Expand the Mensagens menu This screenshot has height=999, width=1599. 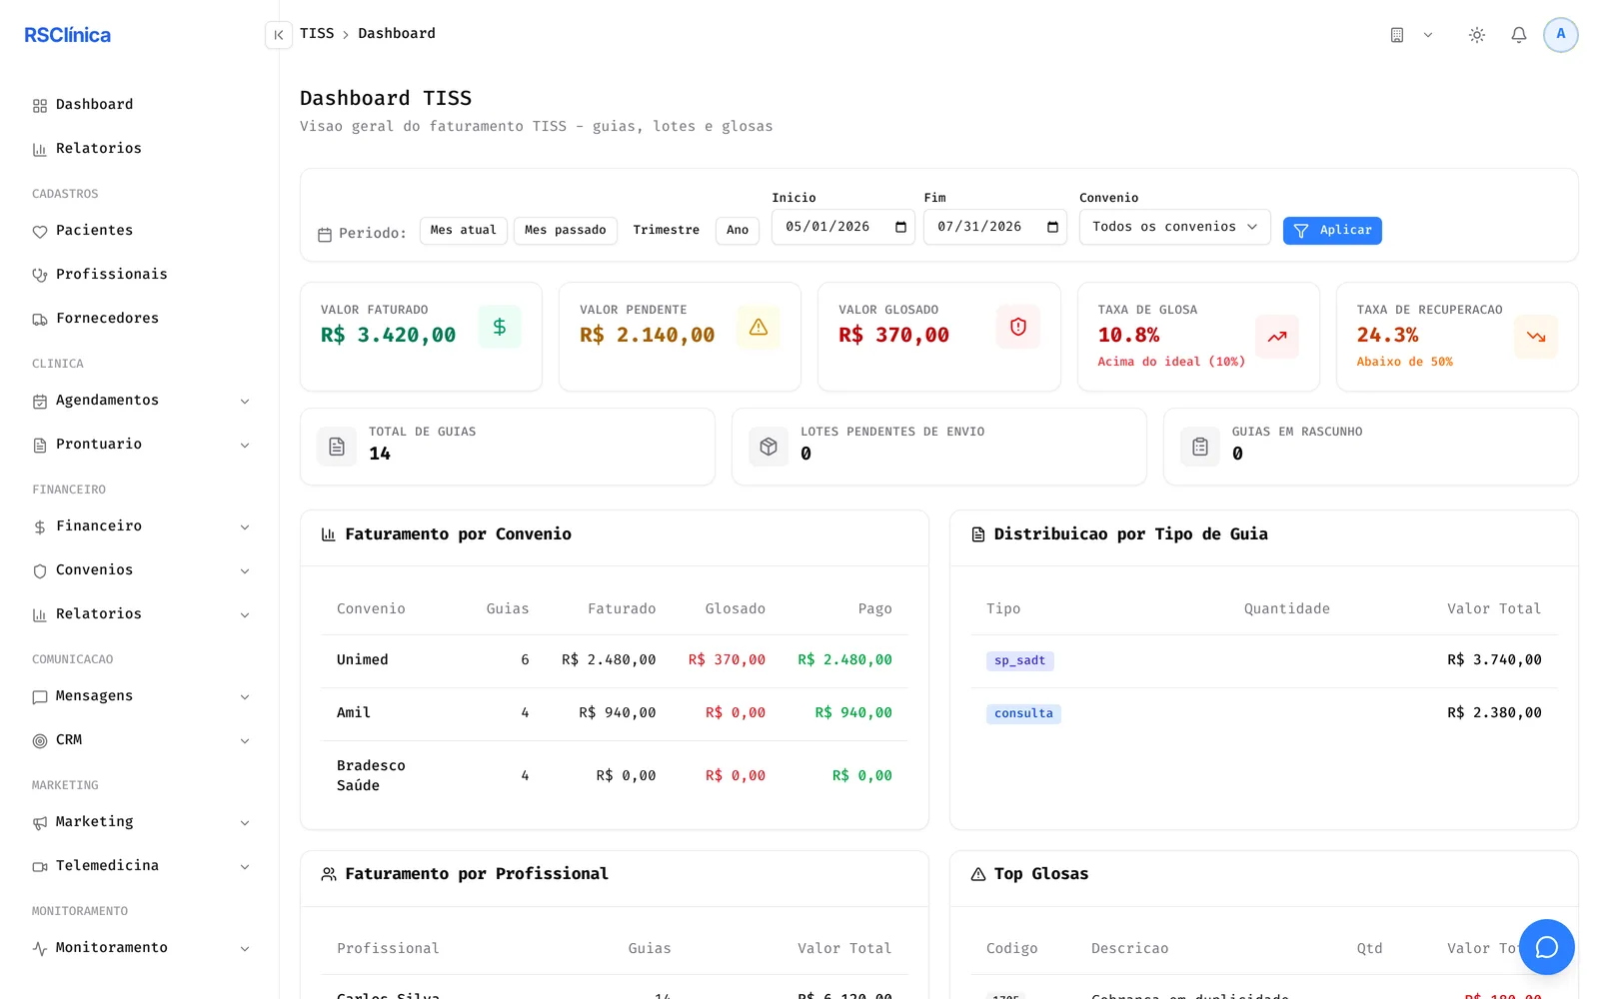pos(140,696)
